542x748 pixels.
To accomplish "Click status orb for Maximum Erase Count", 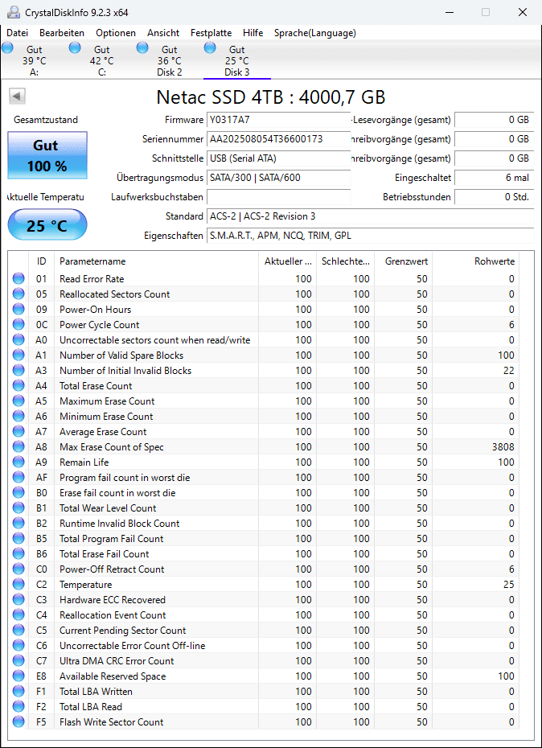I will (18, 401).
